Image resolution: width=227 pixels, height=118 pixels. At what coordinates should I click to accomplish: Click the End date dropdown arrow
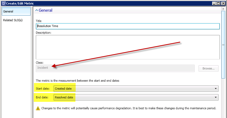pyautogui.click(x=216, y=97)
